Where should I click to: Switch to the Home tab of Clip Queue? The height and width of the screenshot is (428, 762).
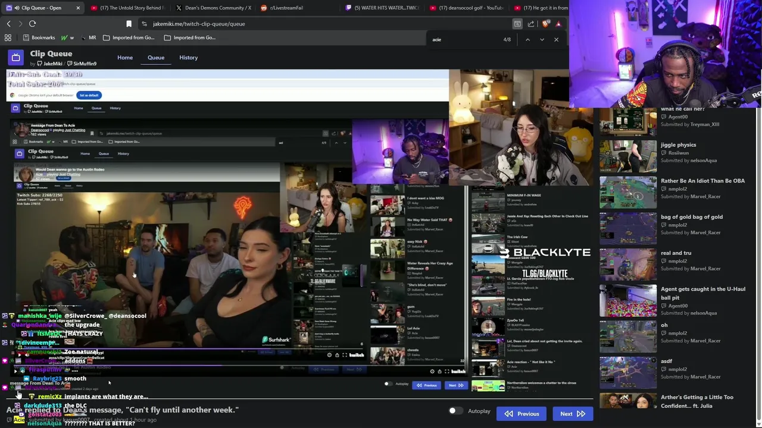[125, 58]
